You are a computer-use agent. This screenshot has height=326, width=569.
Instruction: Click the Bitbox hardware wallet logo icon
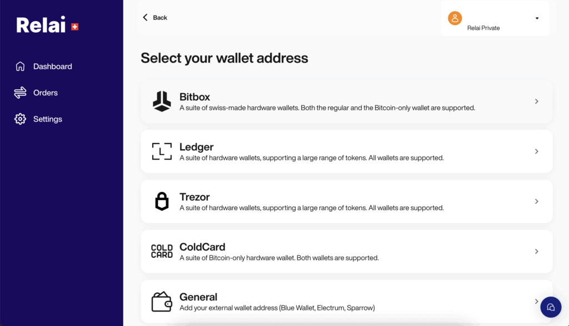pyautogui.click(x=162, y=101)
